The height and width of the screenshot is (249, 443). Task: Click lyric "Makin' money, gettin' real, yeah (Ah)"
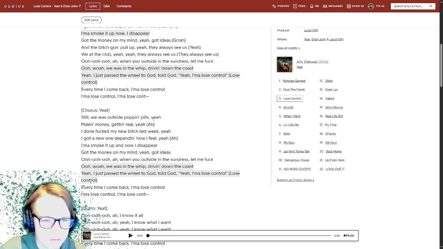click(118, 124)
